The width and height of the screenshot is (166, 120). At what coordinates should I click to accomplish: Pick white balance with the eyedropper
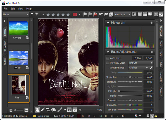coord(151,67)
